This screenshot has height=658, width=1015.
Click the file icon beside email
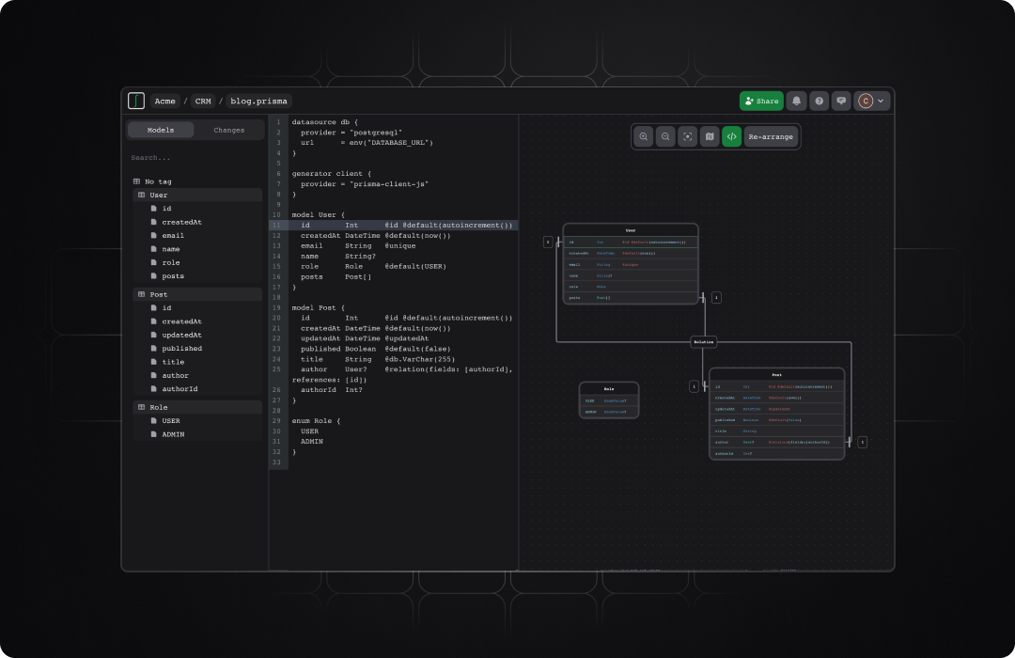[x=154, y=236]
